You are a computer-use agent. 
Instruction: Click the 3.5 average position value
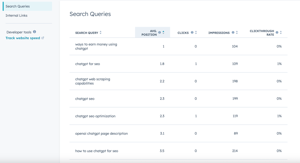click(x=162, y=151)
